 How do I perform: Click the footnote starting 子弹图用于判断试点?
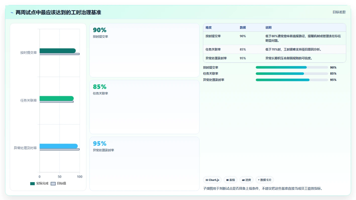[x=263, y=188]
